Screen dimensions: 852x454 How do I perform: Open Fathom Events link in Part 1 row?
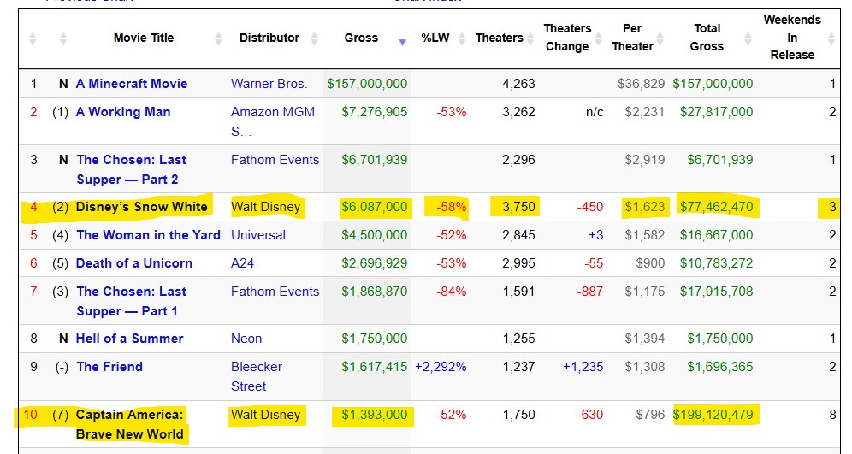[x=275, y=291]
